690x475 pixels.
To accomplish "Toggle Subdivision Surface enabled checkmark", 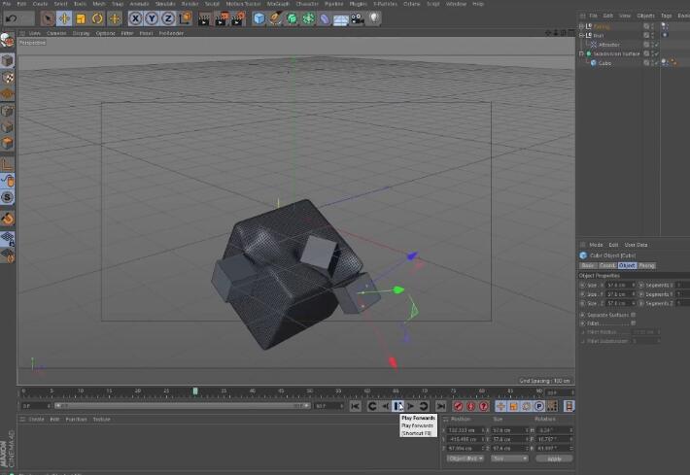I will [x=656, y=53].
